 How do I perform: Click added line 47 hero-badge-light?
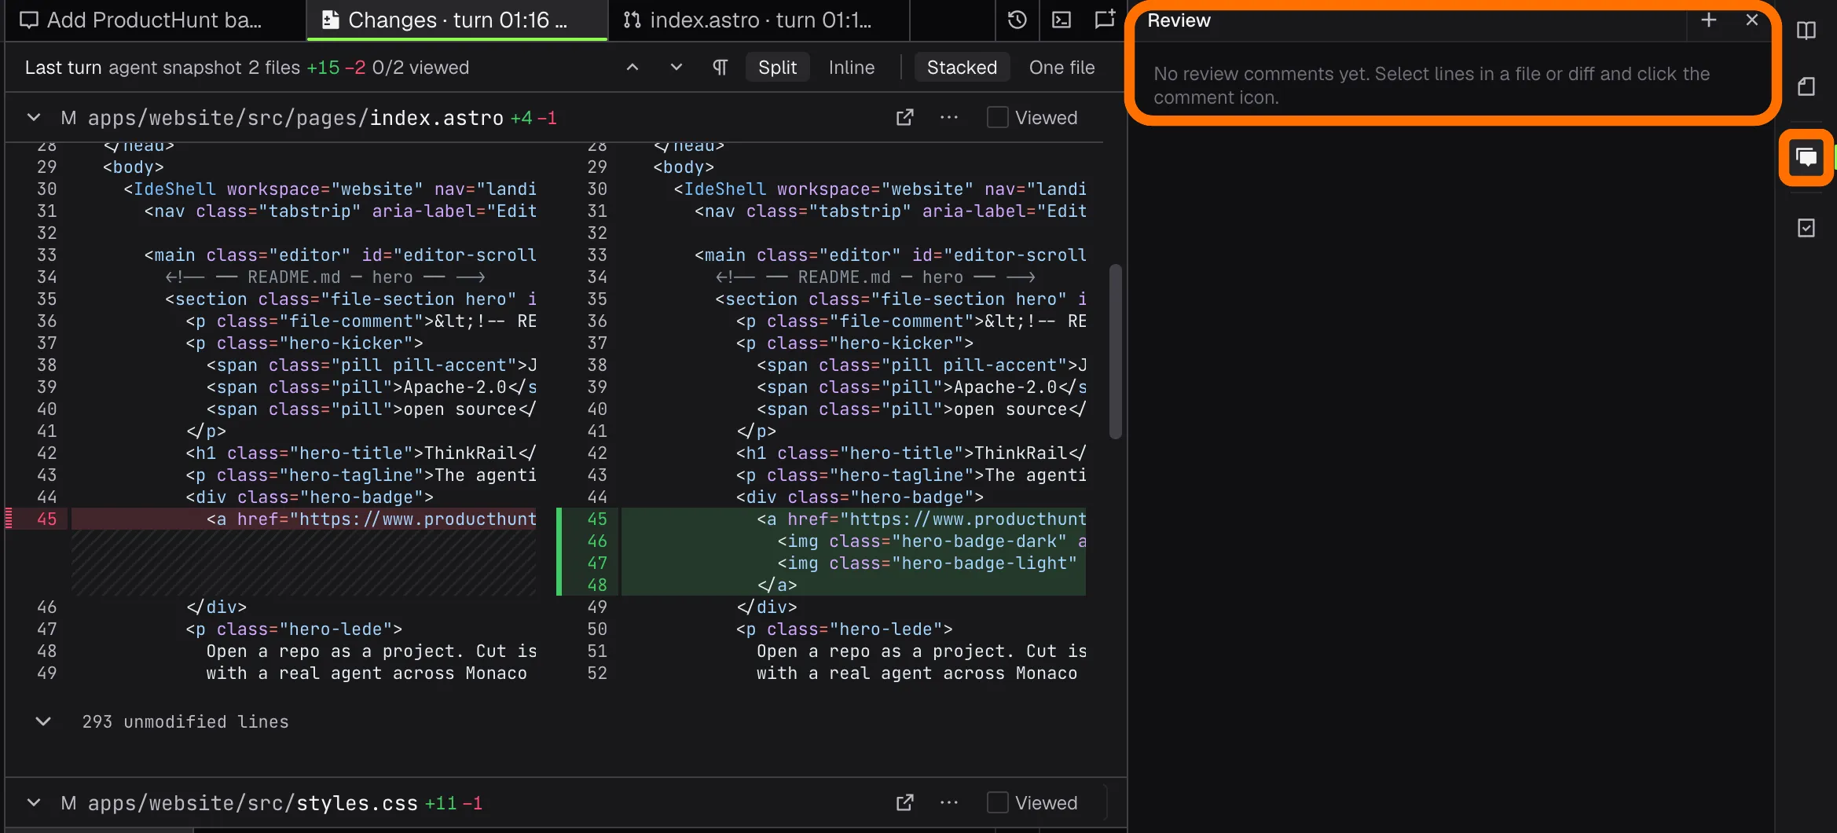(853, 563)
